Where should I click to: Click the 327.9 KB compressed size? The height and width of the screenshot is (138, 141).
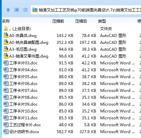click(x=88, y=132)
